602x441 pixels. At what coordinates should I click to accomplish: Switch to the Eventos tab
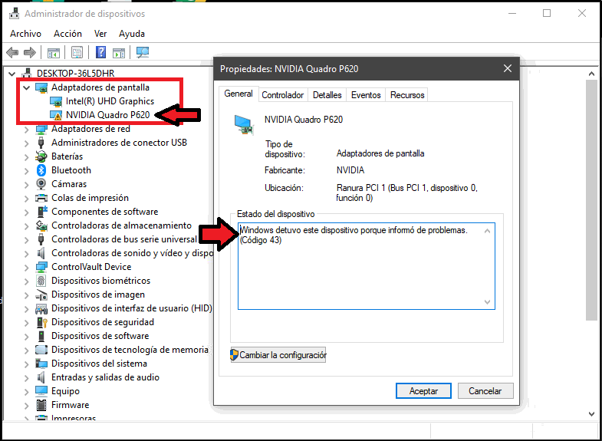(x=366, y=95)
